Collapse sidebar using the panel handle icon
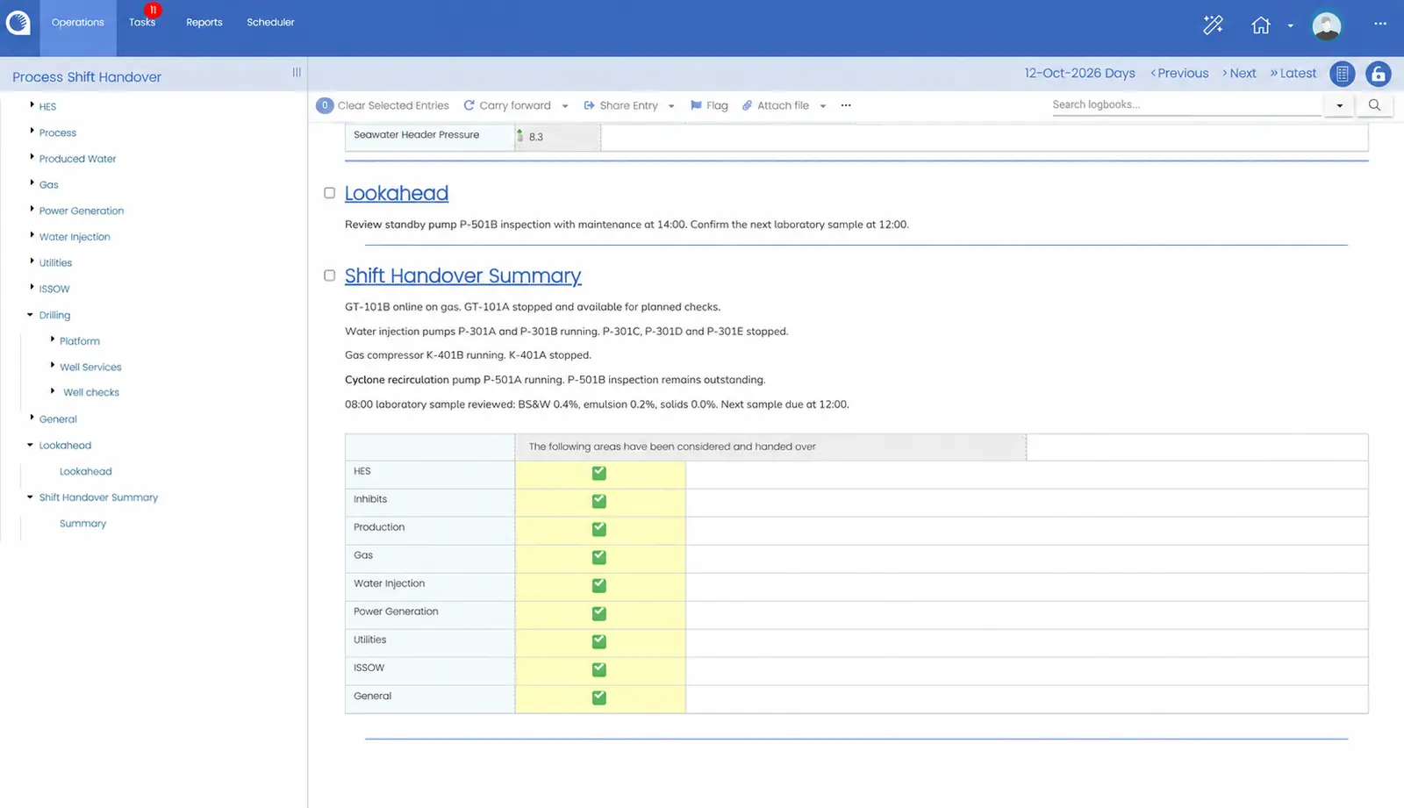Screen dimensions: 1404x808 297,73
